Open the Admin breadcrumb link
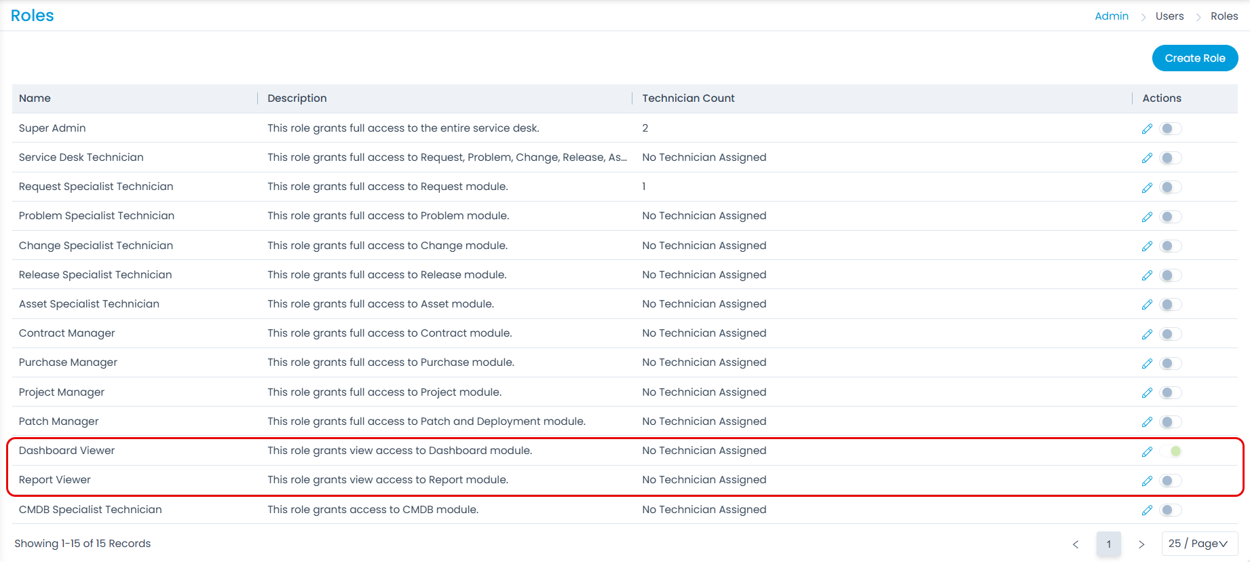Screen dimensions: 1250x562 1111,16
